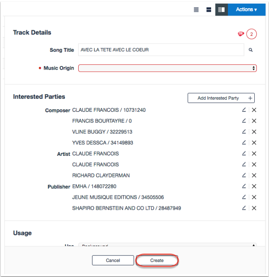Remove first Artist CLAUDE FRANCOIS entry
This screenshot has width=269, height=277.
click(x=254, y=153)
